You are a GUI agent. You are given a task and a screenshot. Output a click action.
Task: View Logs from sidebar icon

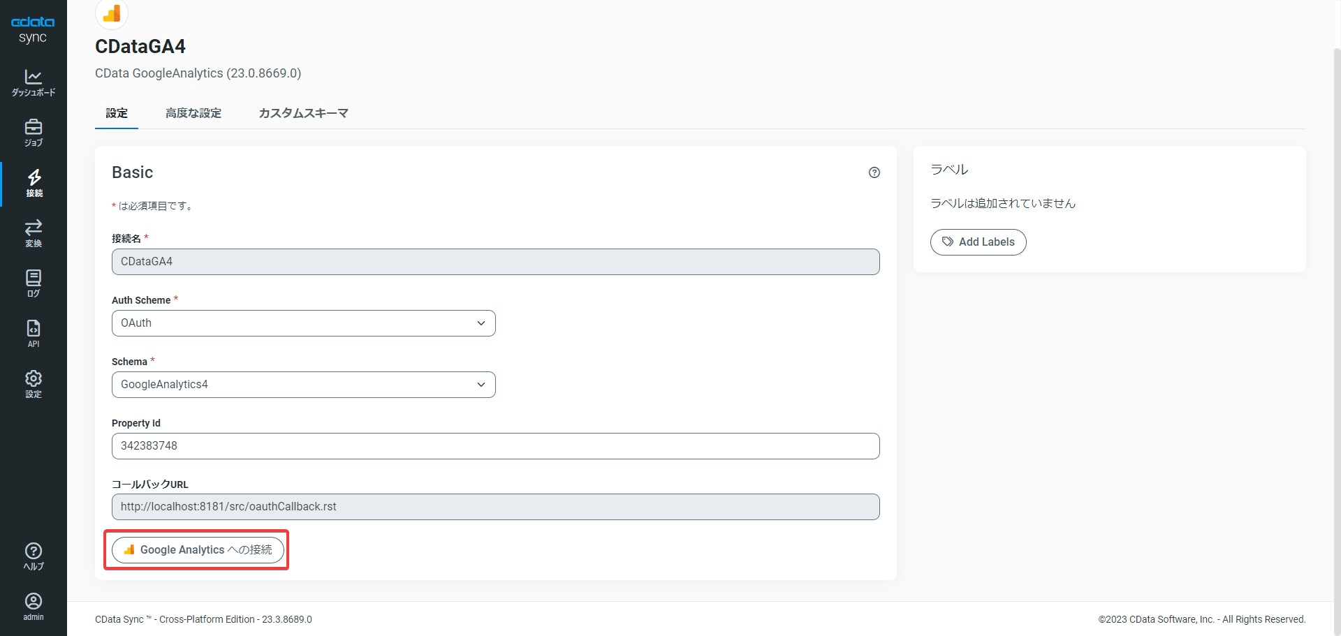[34, 283]
